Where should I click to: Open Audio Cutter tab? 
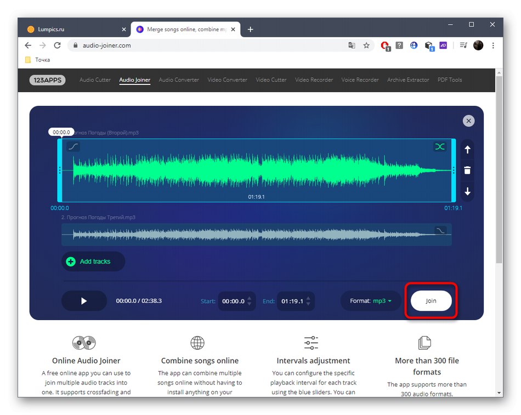(x=95, y=79)
